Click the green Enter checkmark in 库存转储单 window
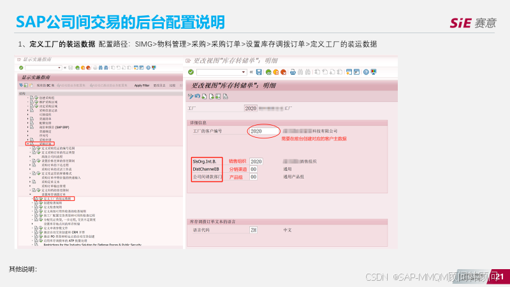Image resolution: width=510 pixels, height=287 pixels. click(191, 72)
